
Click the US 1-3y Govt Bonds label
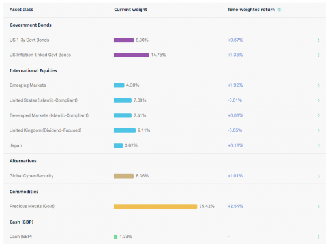[x=29, y=40]
